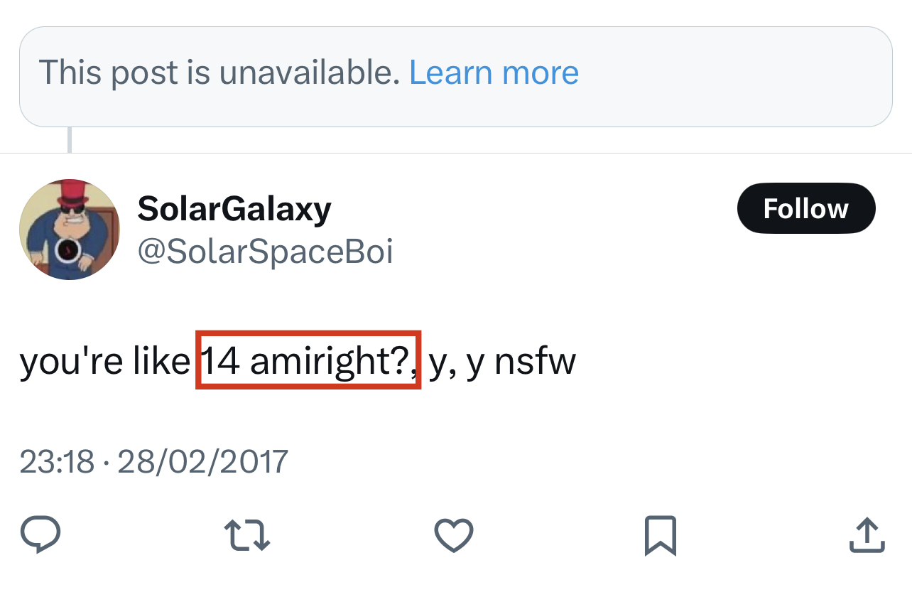Open SolarGalaxy's profile picture
912x597 pixels.
coord(70,230)
